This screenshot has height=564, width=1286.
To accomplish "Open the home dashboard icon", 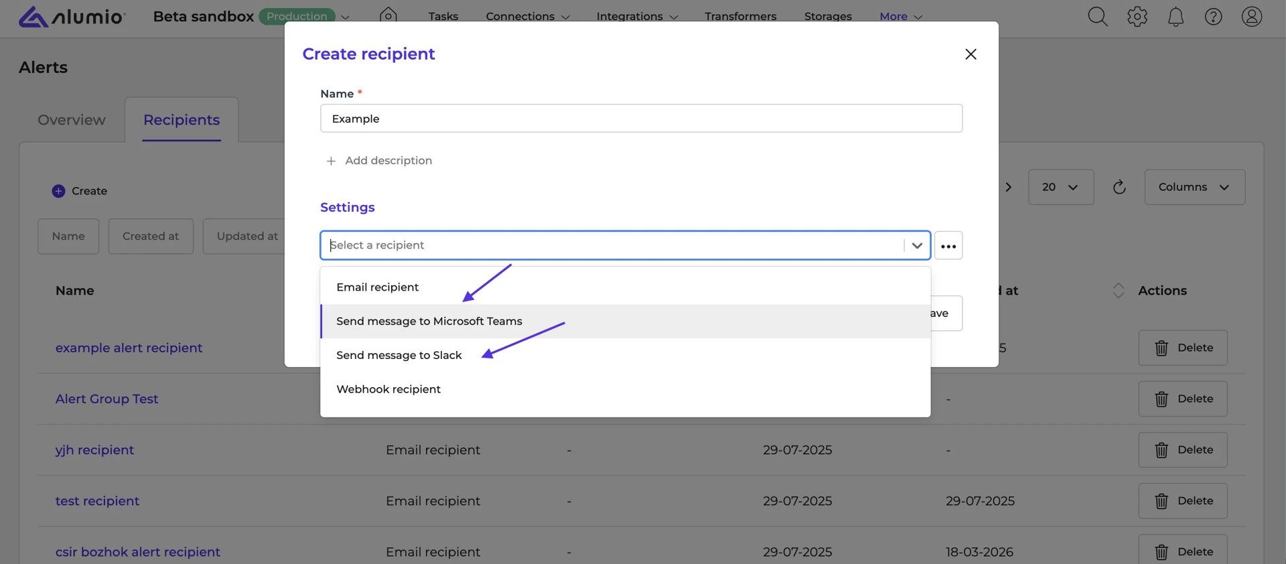I will click(x=388, y=15).
